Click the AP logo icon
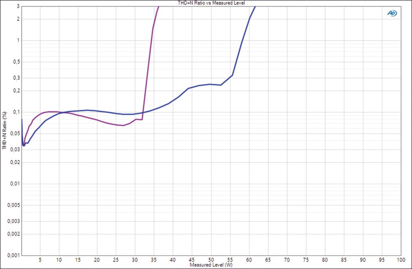The width and height of the screenshot is (412, 269). (x=392, y=13)
